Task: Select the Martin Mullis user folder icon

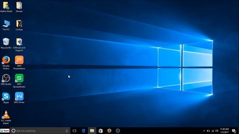Action: point(6,7)
